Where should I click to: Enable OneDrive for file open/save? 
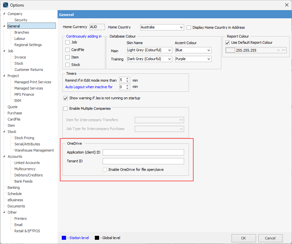(105, 170)
